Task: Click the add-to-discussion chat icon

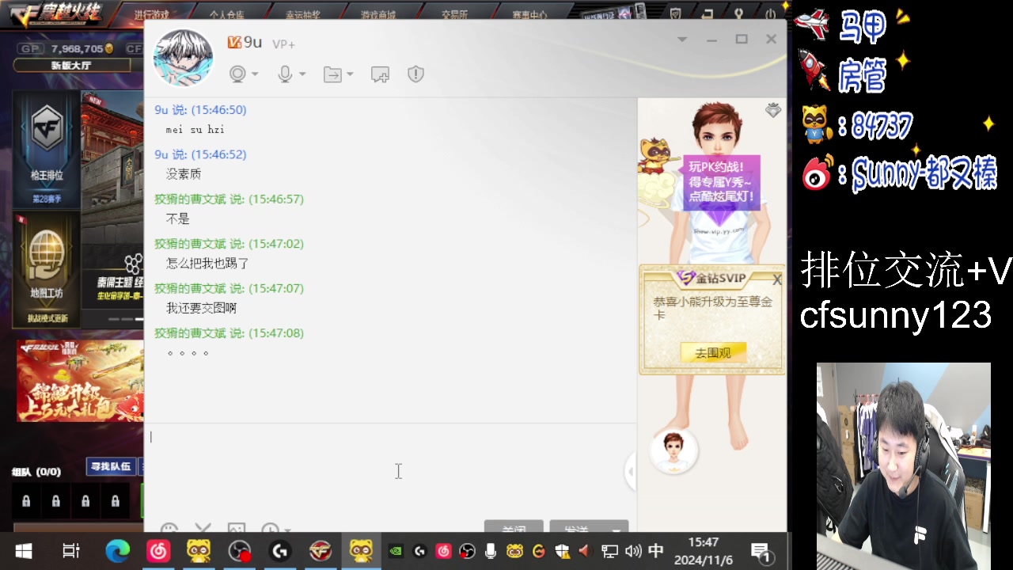Action: coord(380,74)
